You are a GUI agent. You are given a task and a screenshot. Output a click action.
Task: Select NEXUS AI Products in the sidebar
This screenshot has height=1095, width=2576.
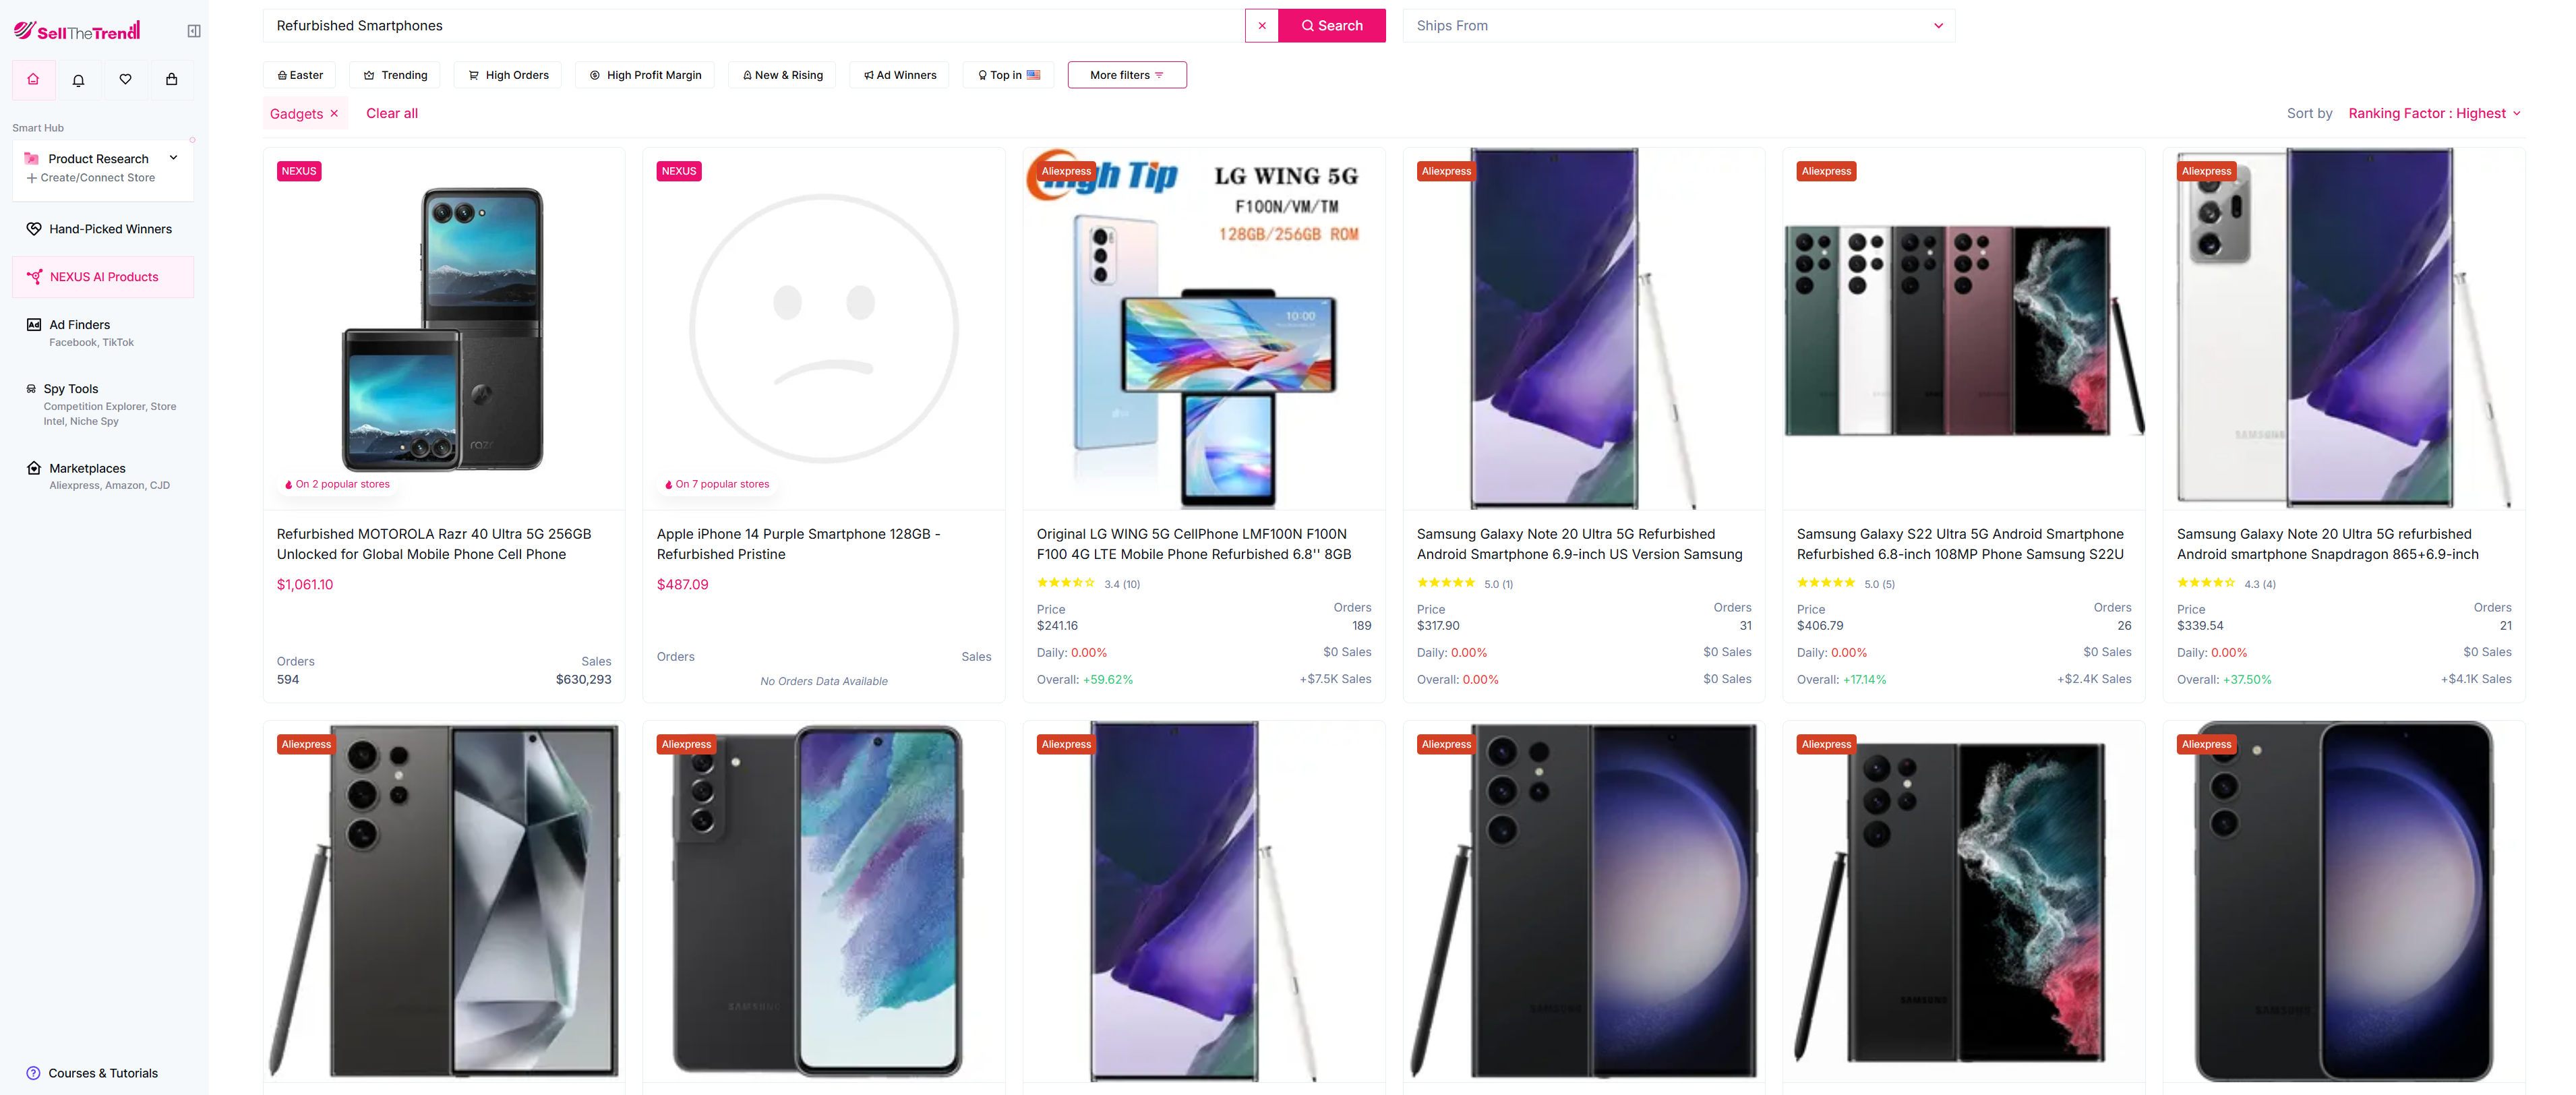[103, 276]
